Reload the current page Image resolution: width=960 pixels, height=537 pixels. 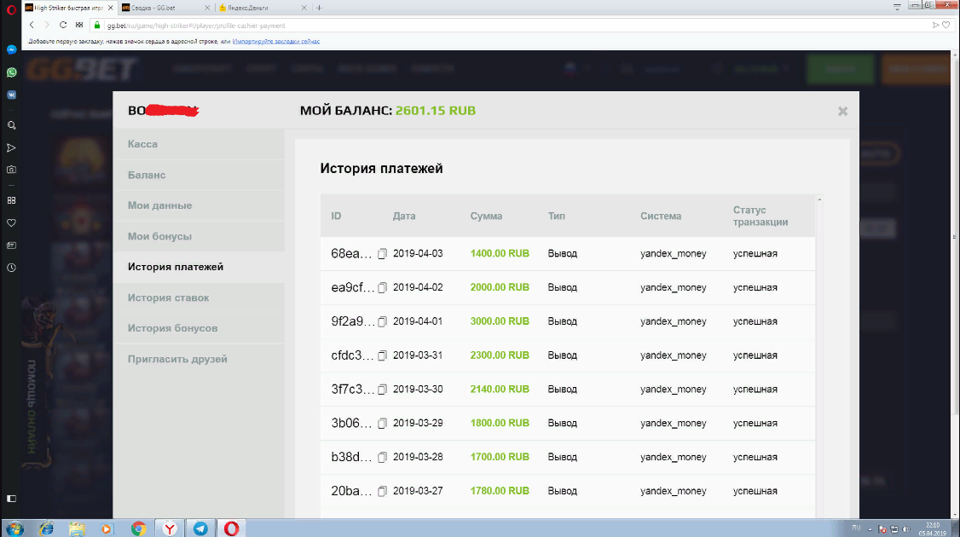coord(62,25)
